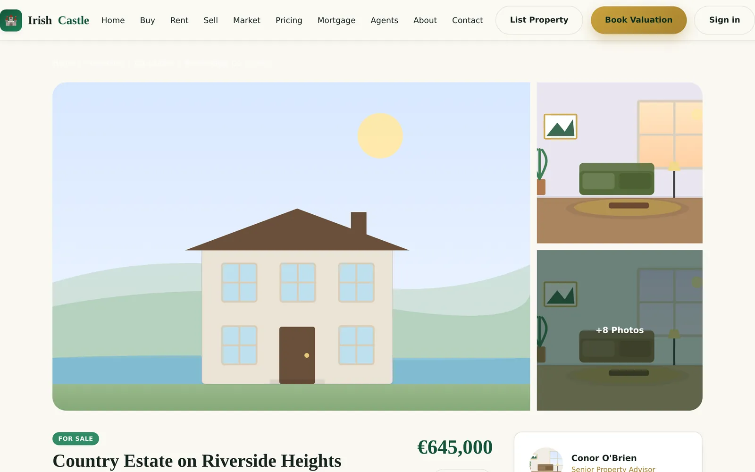The height and width of the screenshot is (472, 755).
Task: Go to the Home menu item
Action: (113, 20)
